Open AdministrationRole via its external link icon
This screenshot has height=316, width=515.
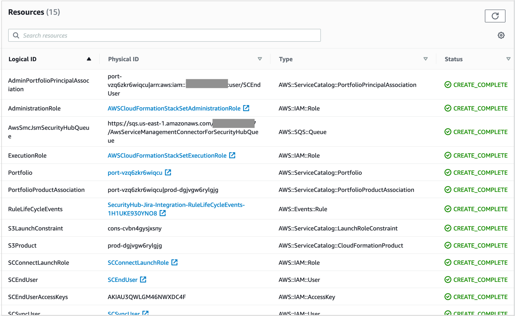[246, 108]
